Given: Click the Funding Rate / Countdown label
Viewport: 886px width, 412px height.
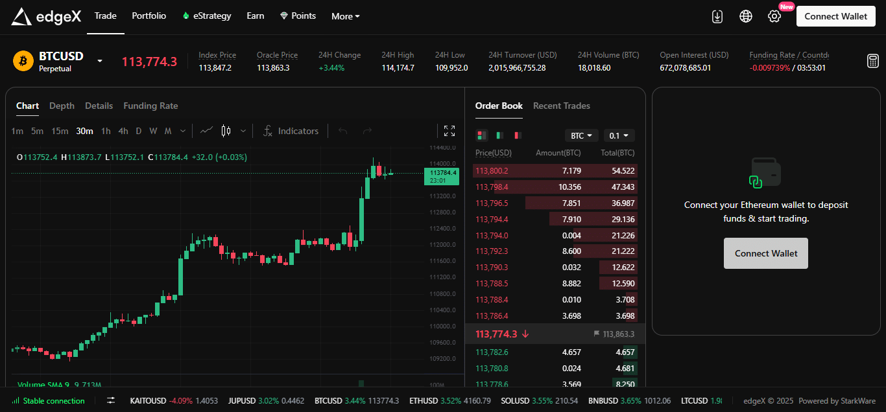Looking at the screenshot, I should point(789,55).
